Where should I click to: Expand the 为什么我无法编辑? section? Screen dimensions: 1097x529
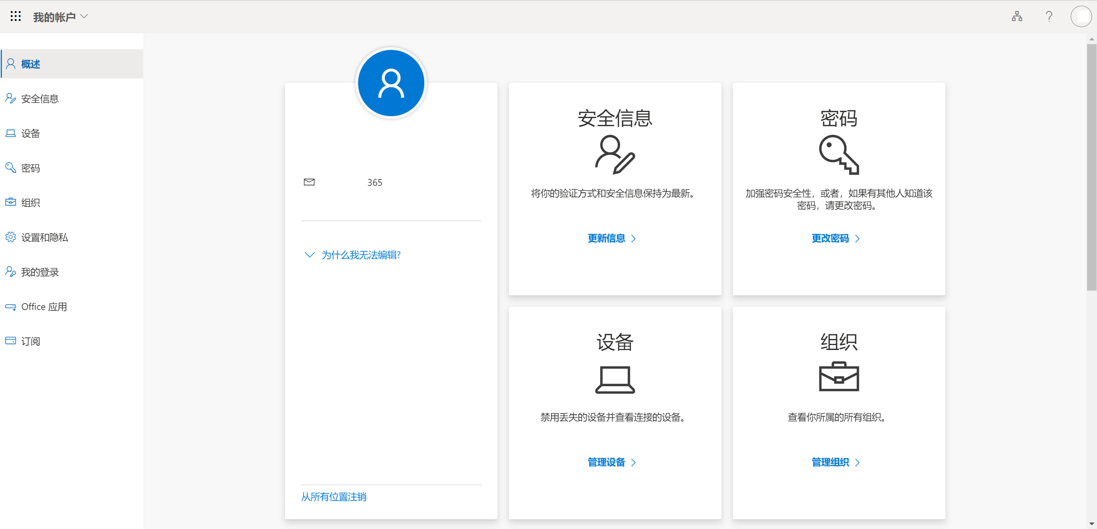click(352, 255)
